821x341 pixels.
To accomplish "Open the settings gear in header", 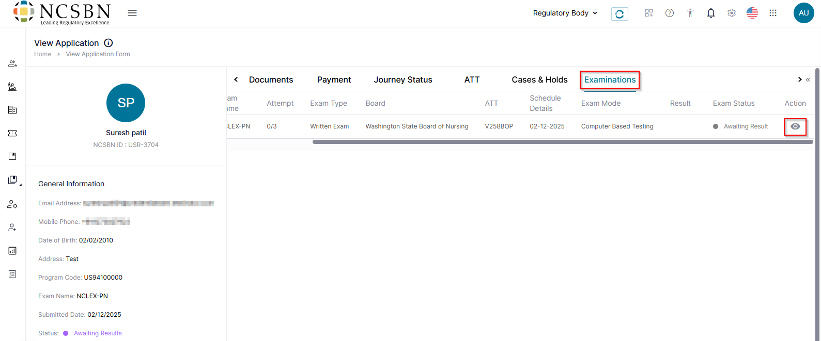I will click(x=732, y=13).
